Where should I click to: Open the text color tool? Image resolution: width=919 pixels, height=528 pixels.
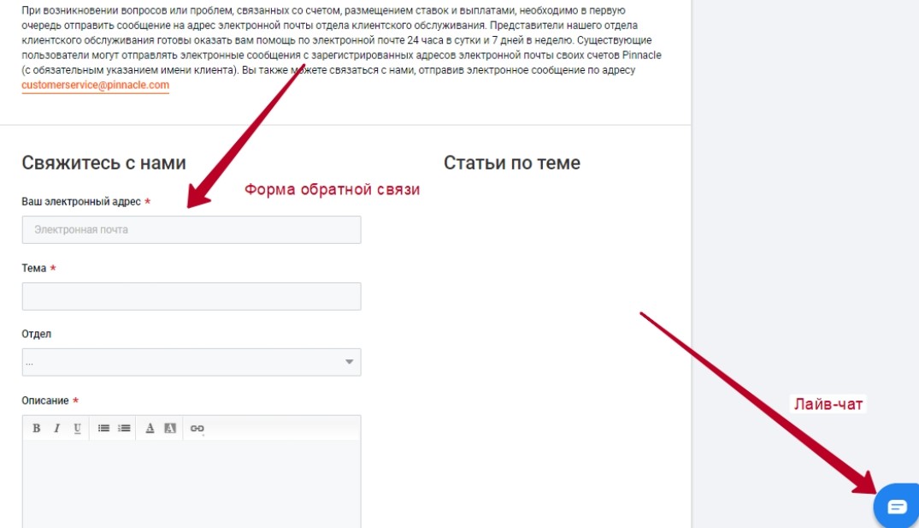click(150, 427)
